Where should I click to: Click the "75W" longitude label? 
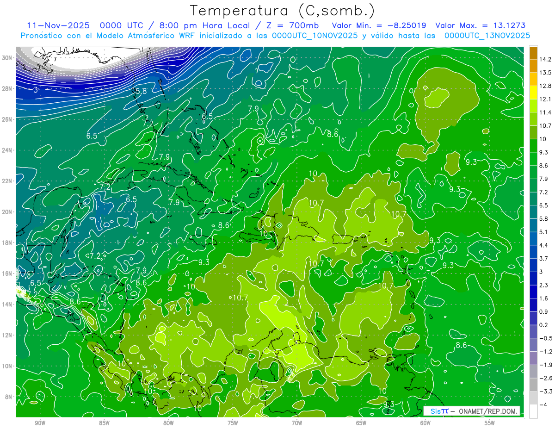click(233, 422)
